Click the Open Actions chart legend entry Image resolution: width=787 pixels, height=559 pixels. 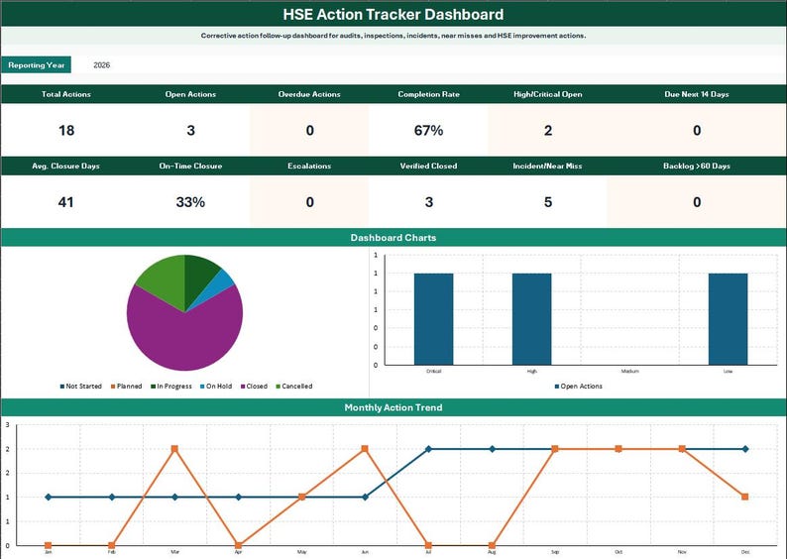[x=578, y=387]
